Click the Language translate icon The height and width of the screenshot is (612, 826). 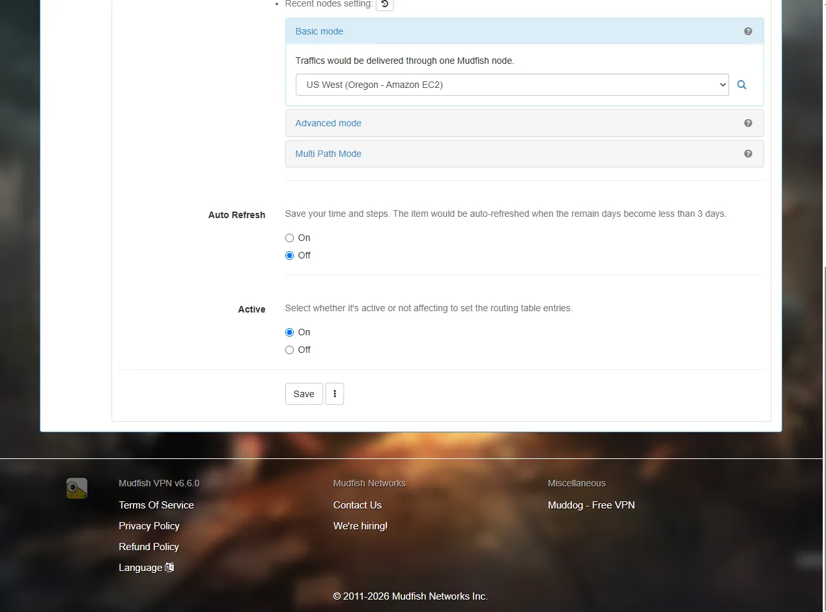coord(169,568)
